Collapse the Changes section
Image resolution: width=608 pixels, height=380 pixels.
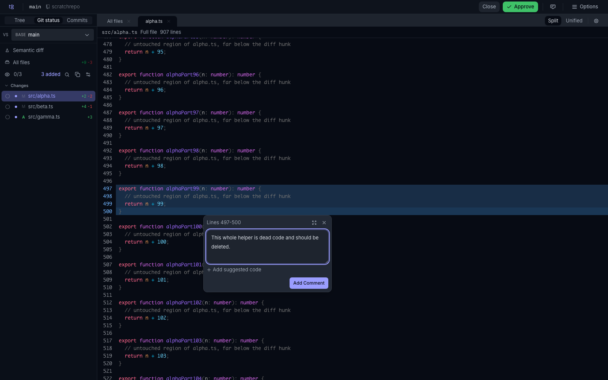coord(17,85)
